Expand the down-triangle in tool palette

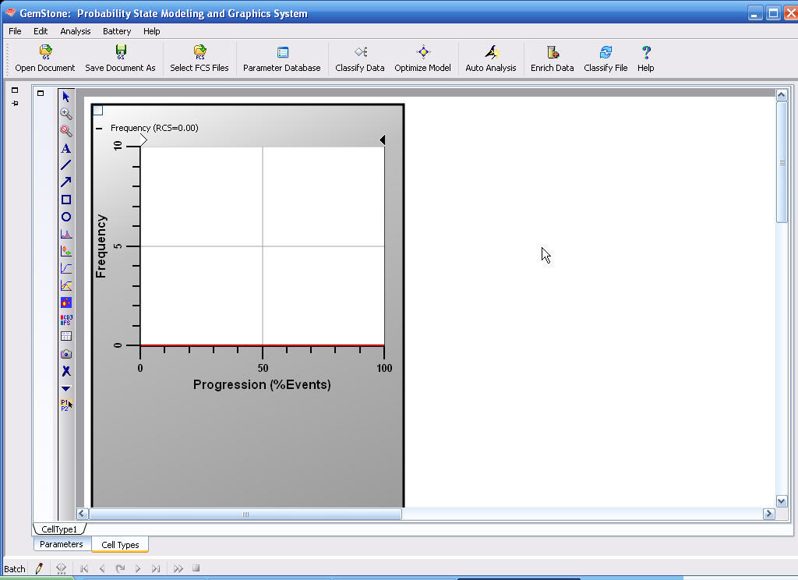pos(65,388)
